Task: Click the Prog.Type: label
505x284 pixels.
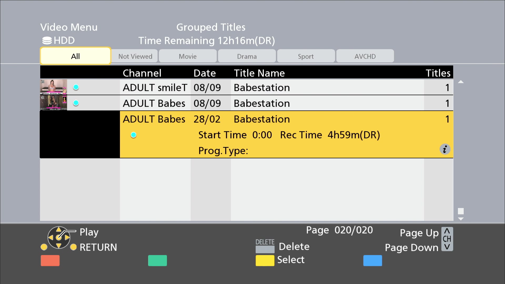Action: click(223, 151)
